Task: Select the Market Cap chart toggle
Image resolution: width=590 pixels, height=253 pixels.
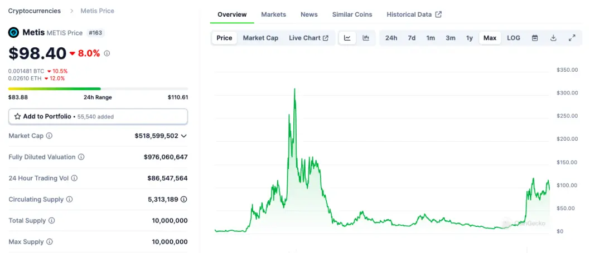Action: [x=260, y=38]
